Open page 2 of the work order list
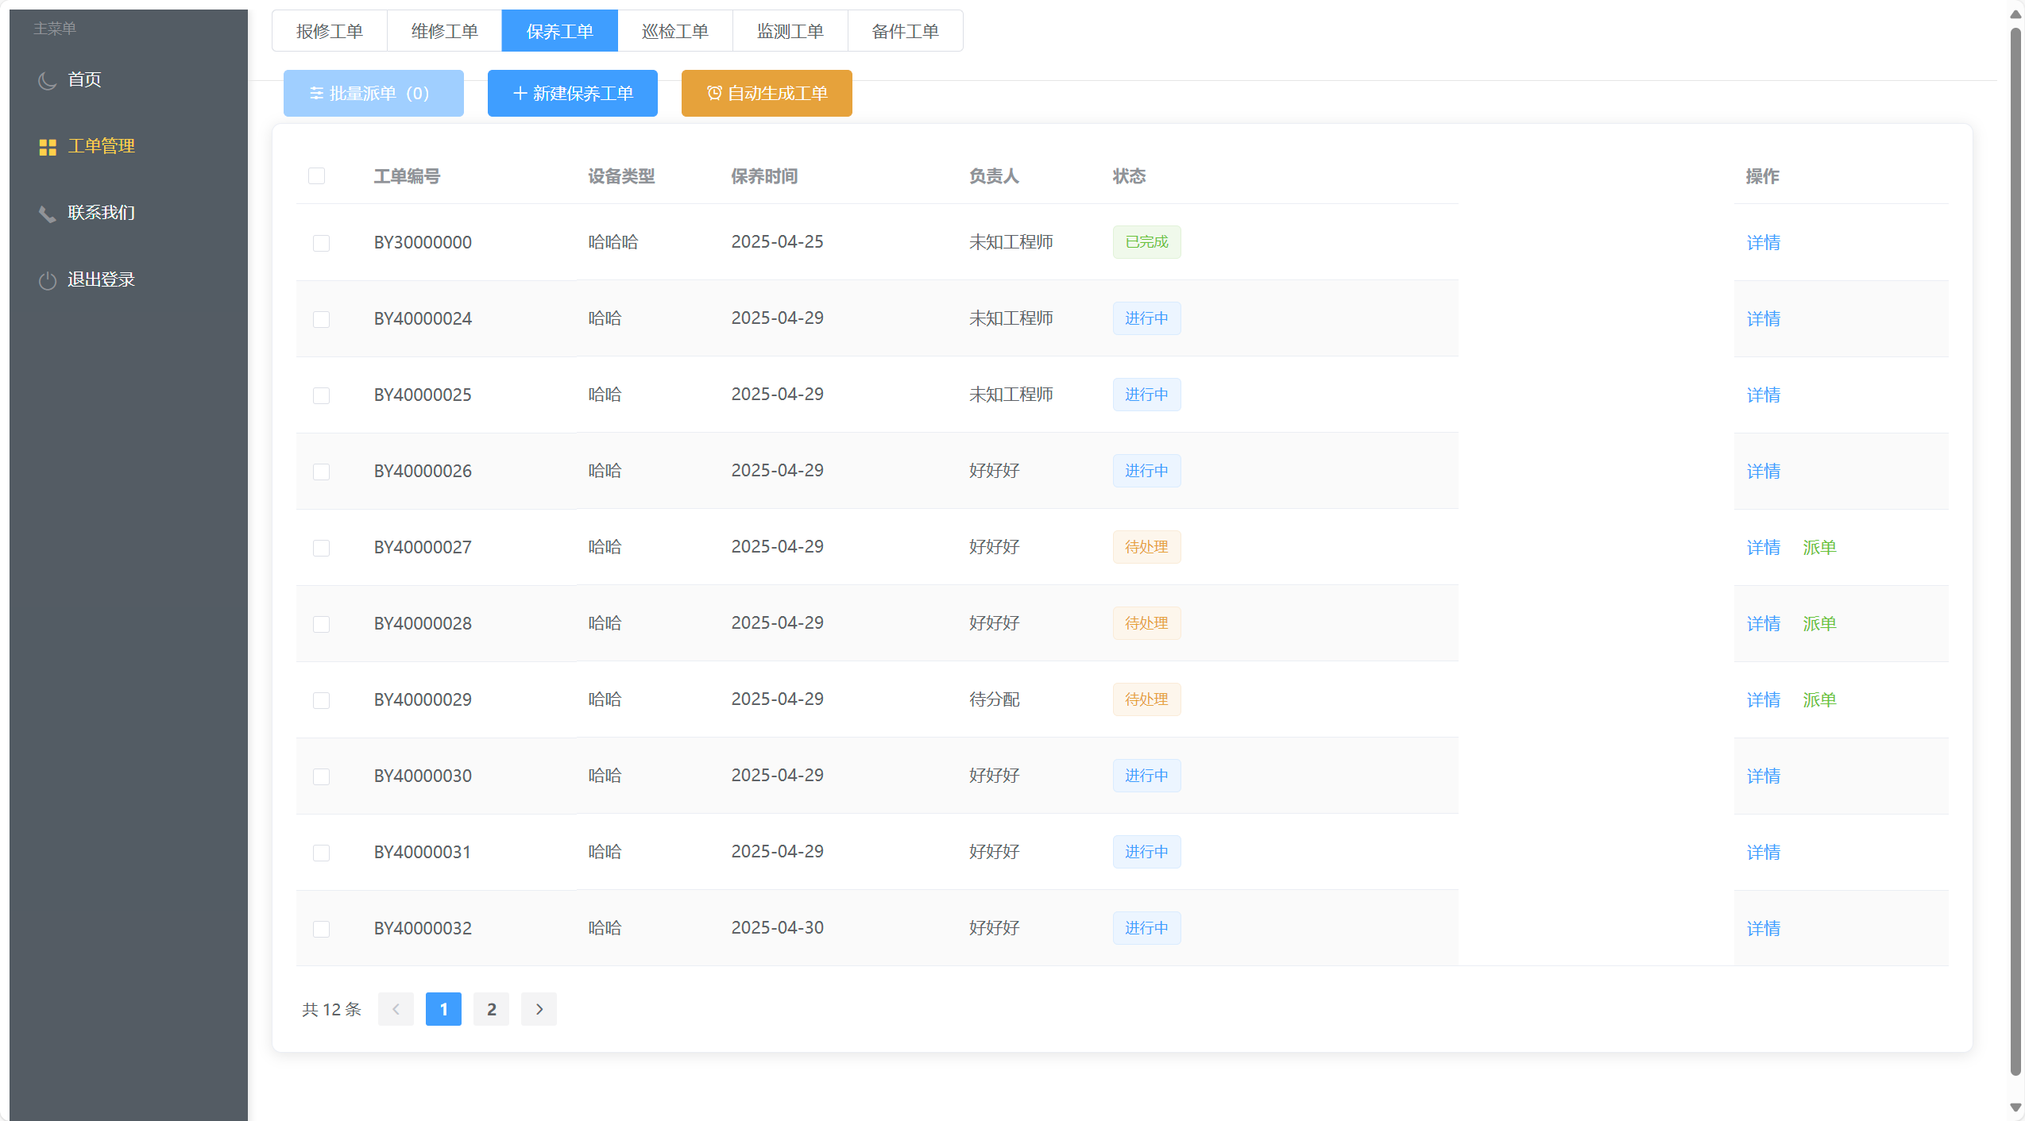2025x1121 pixels. point(491,1009)
